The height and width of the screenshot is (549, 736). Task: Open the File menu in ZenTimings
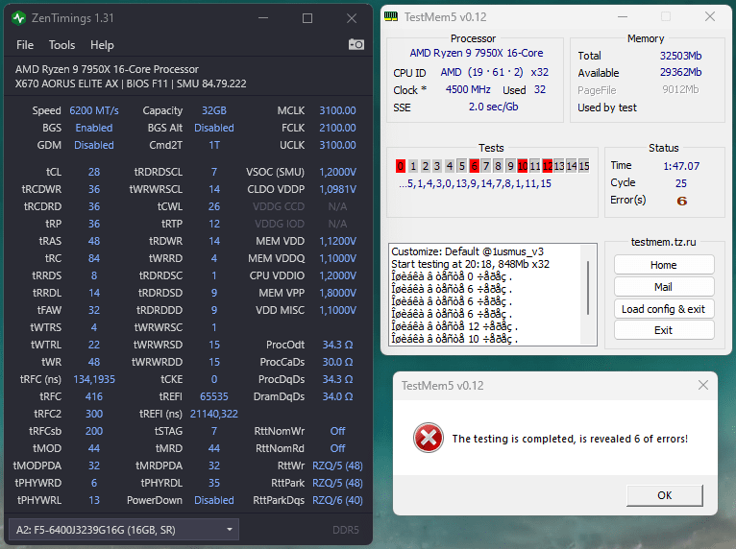coord(25,45)
